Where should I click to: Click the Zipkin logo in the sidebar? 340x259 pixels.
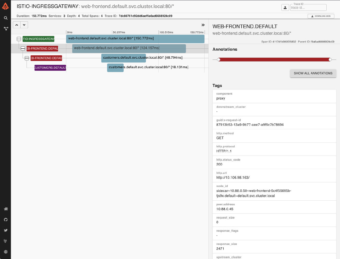[5, 6]
